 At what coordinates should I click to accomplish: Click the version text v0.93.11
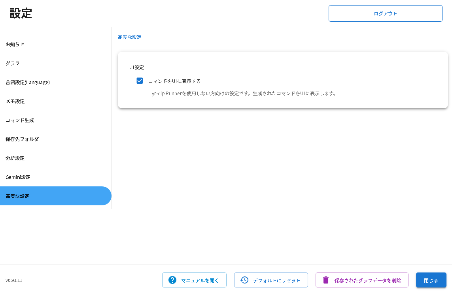pyautogui.click(x=14, y=280)
